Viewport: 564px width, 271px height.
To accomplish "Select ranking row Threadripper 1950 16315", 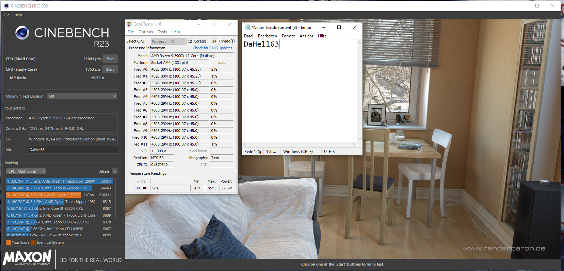I will pyautogui.click(x=59, y=202).
